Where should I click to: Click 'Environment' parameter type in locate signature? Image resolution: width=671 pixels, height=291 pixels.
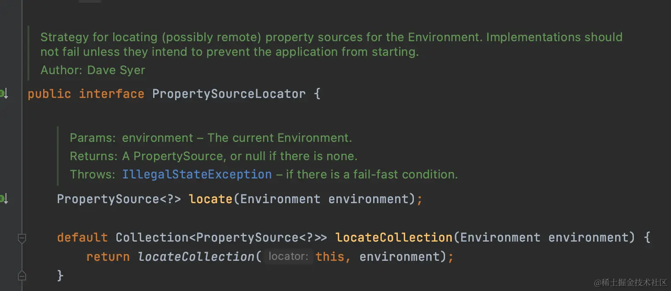(280, 199)
